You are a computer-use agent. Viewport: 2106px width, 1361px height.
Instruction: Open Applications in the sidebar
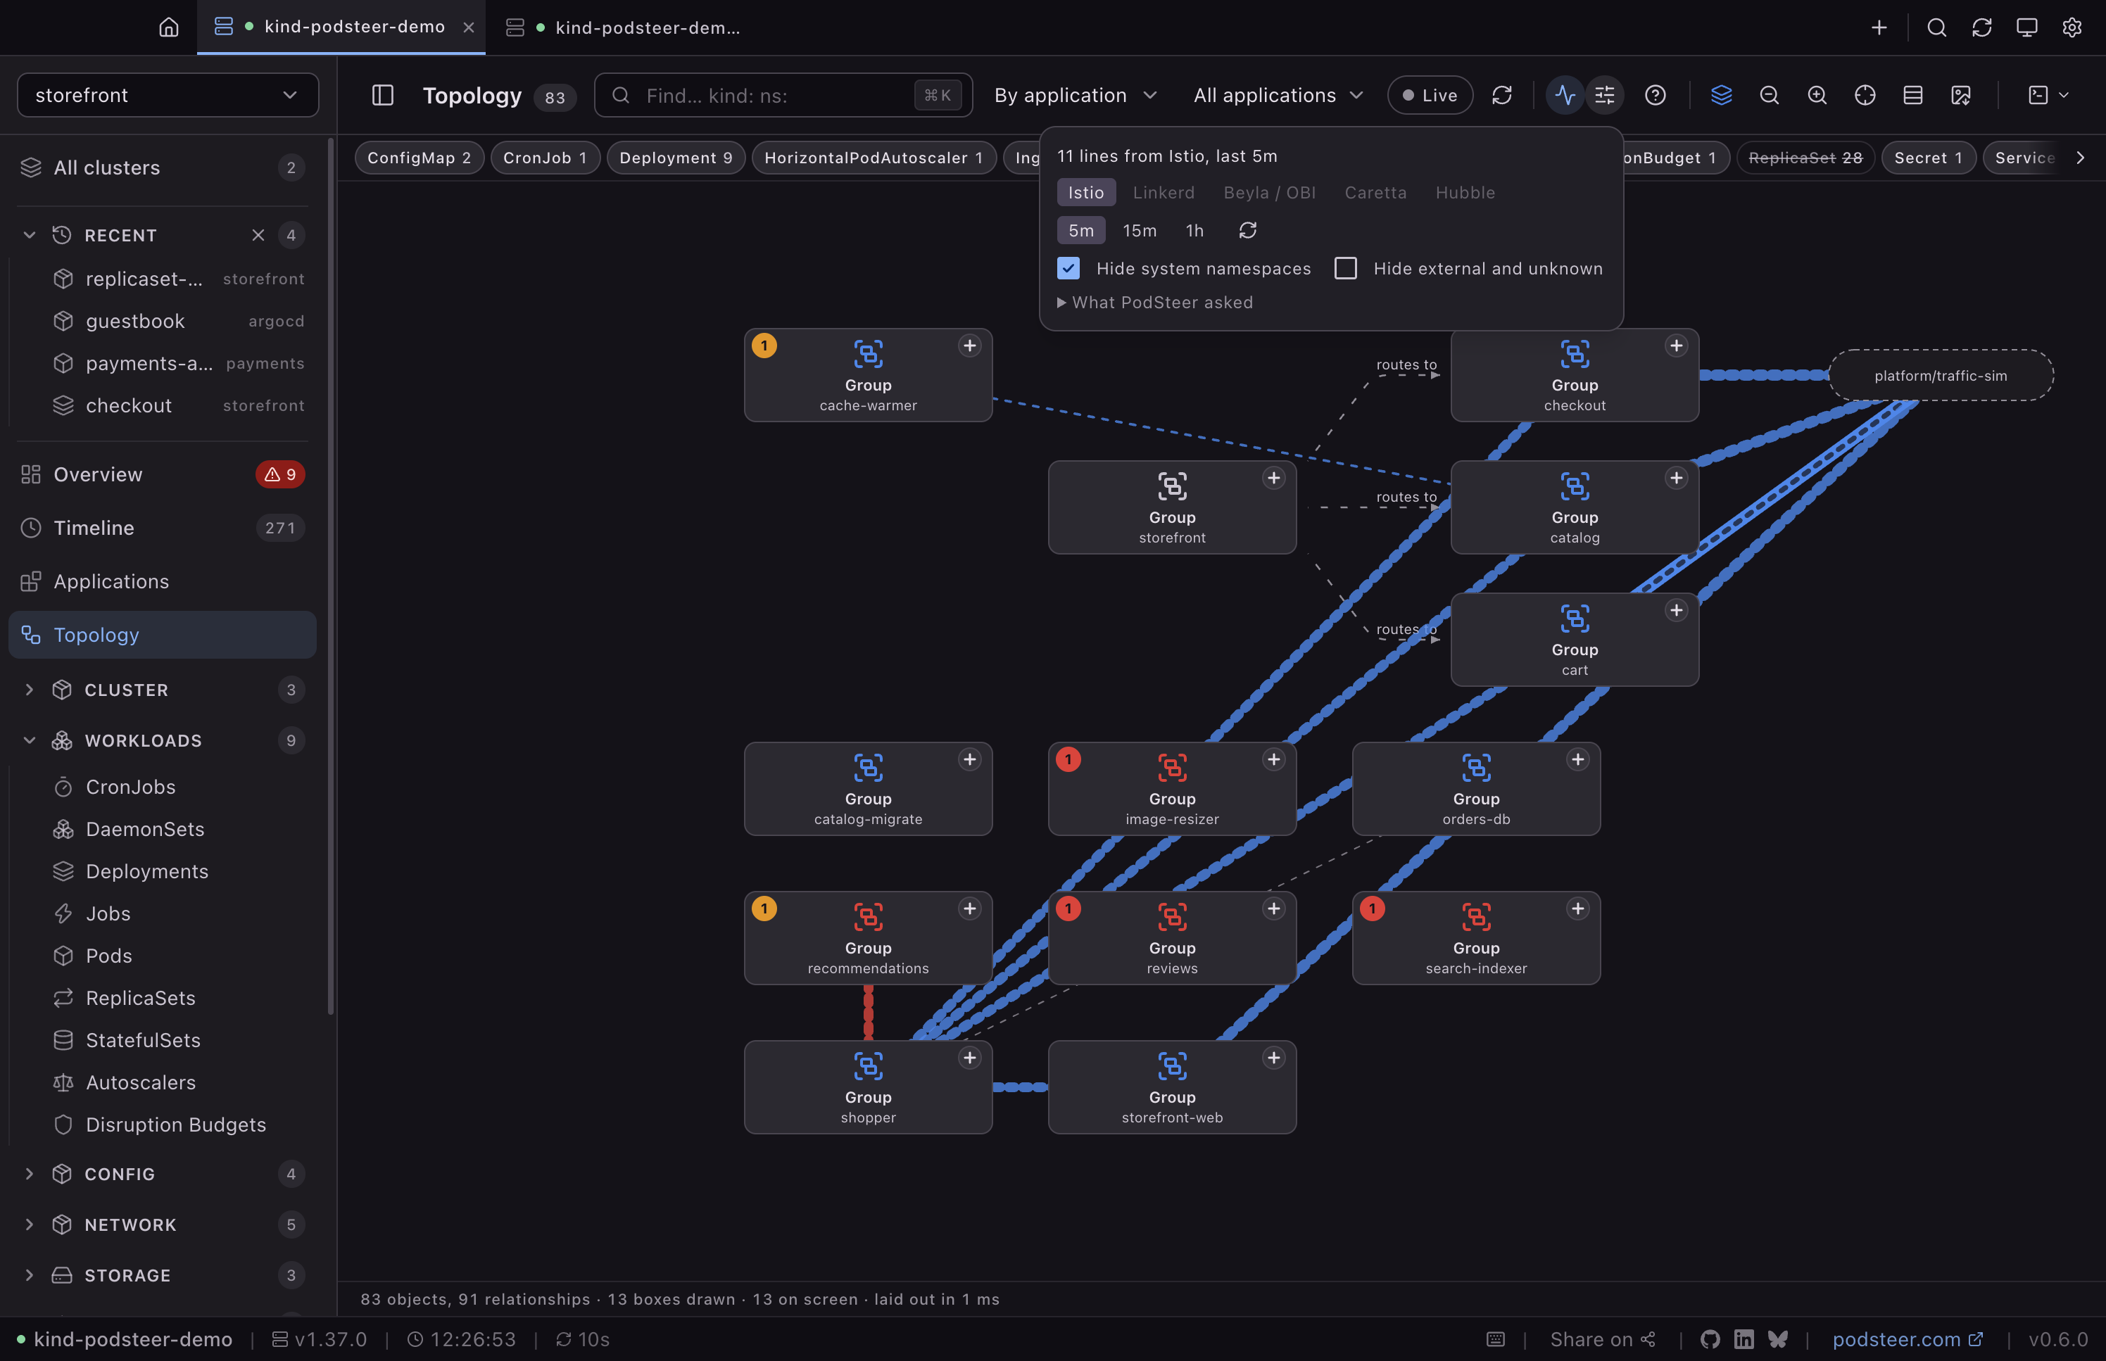tap(163, 581)
